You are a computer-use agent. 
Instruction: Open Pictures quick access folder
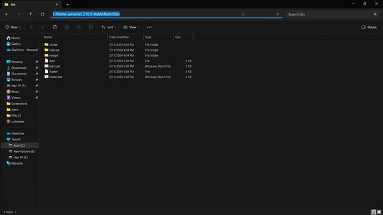tap(16, 79)
